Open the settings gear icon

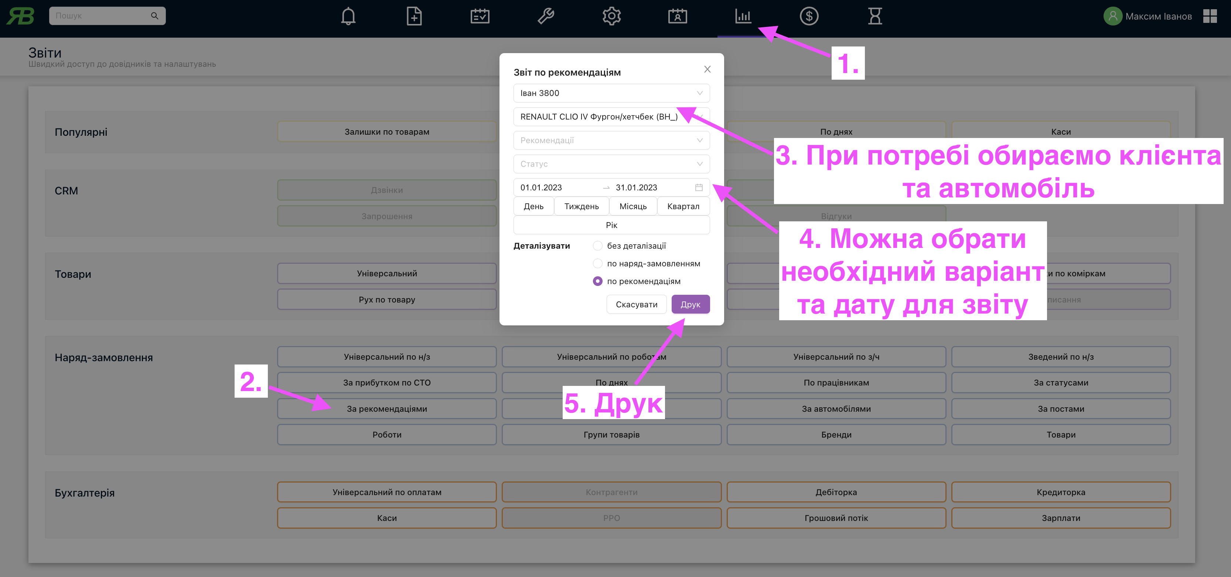tap(611, 16)
